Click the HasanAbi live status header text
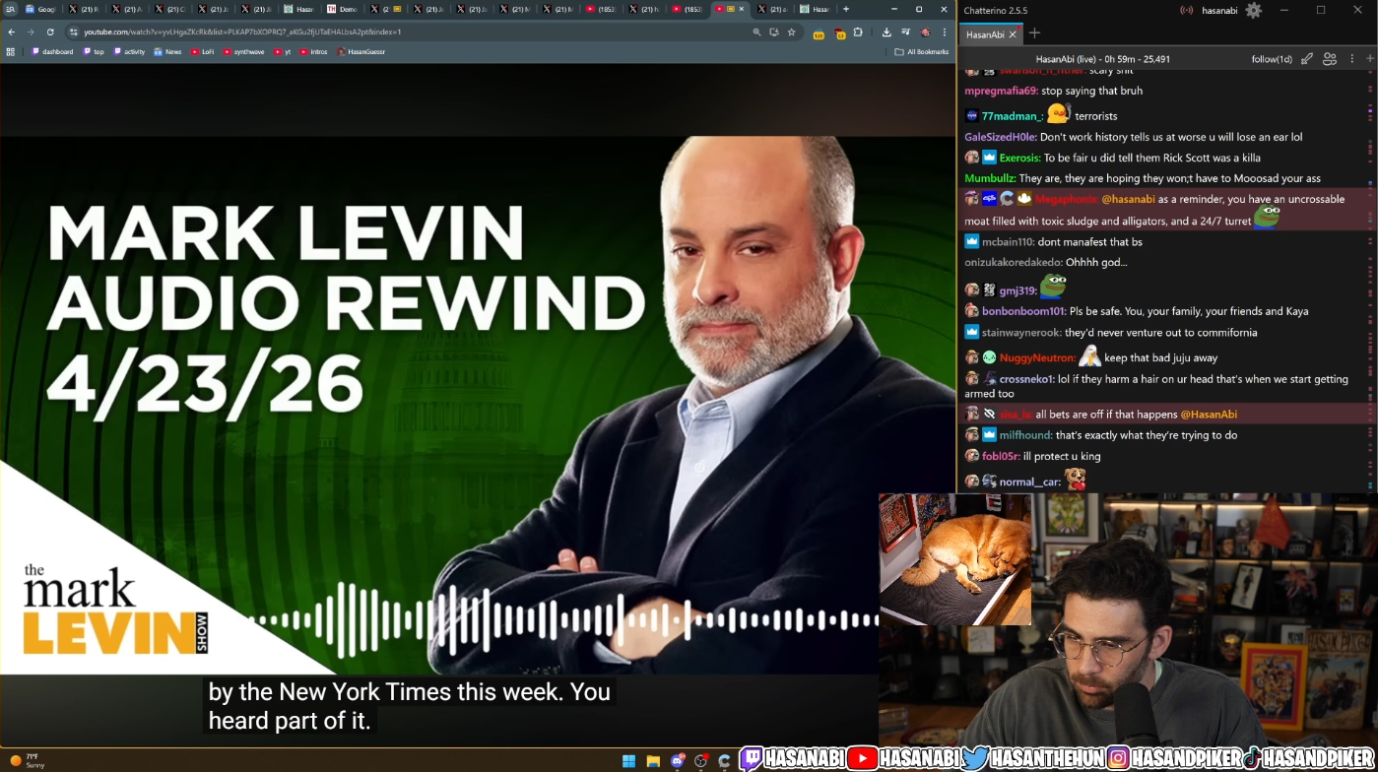 [1102, 59]
